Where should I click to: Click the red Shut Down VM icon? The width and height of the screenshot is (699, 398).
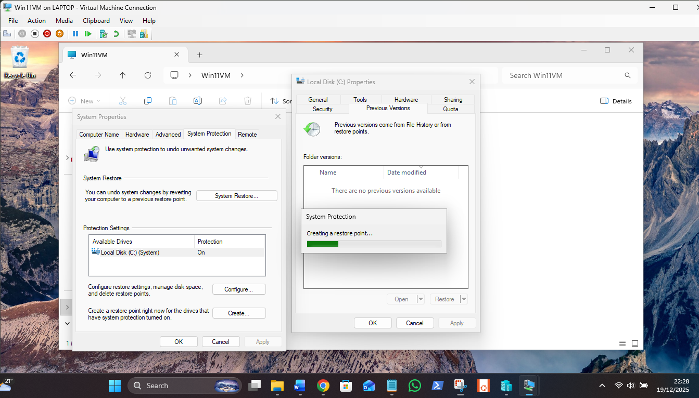coord(47,34)
